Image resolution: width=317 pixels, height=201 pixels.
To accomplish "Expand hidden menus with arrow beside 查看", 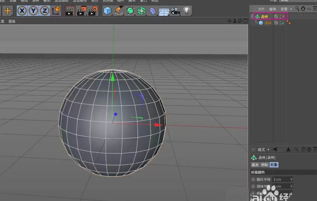I will 291,9.
